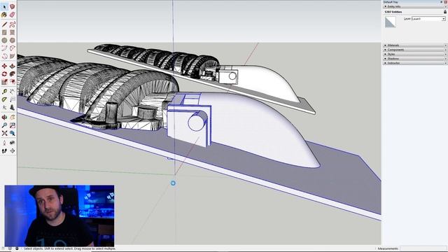Select the Position Camera tool
The image size is (448, 252).
point(4,143)
